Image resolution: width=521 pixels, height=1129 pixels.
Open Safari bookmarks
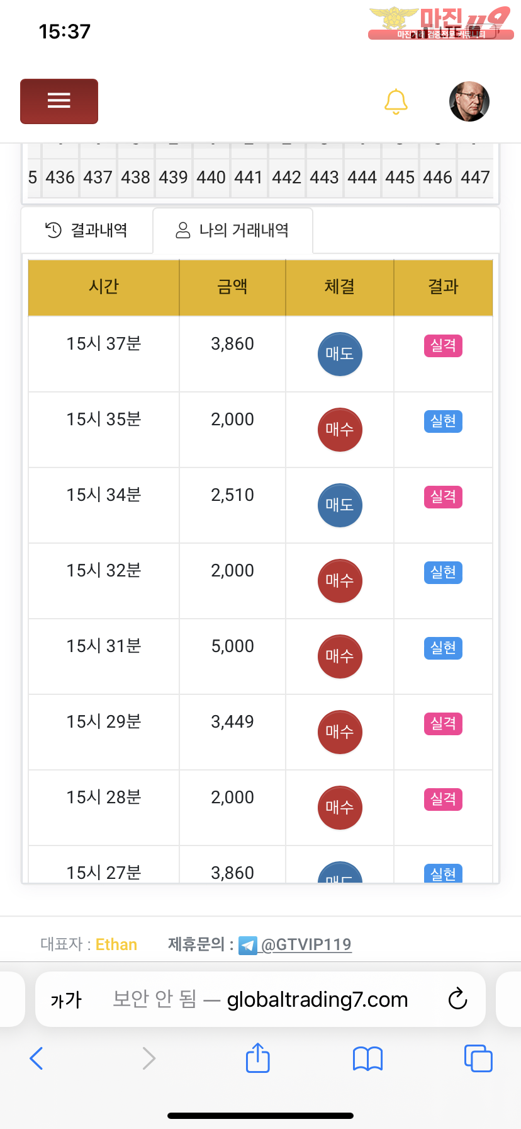coord(368,1058)
